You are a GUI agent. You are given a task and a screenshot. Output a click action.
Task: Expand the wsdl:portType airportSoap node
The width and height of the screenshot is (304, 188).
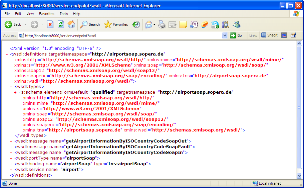(11, 158)
